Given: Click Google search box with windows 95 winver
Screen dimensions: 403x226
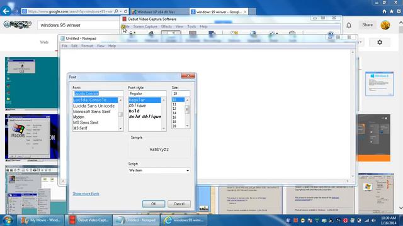Looking at the screenshot, I should [x=78, y=25].
